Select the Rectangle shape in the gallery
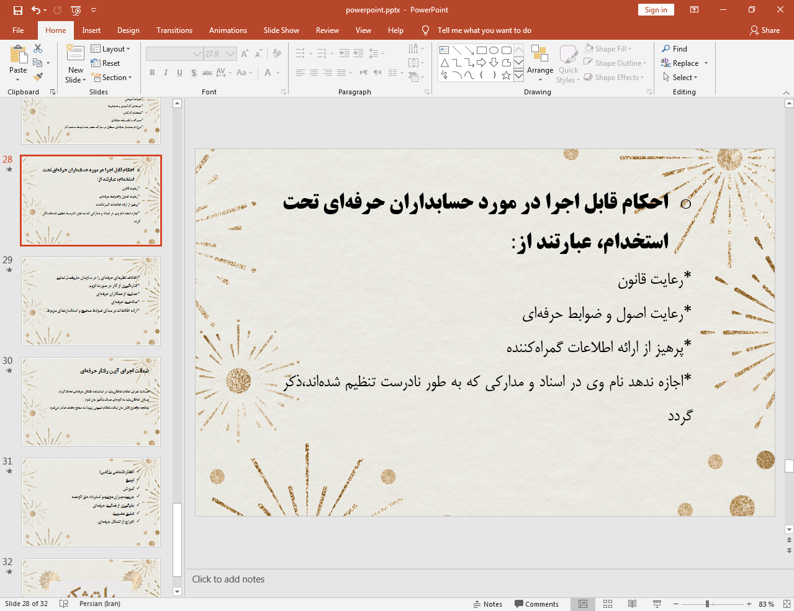This screenshot has width=794, height=611. [482, 50]
